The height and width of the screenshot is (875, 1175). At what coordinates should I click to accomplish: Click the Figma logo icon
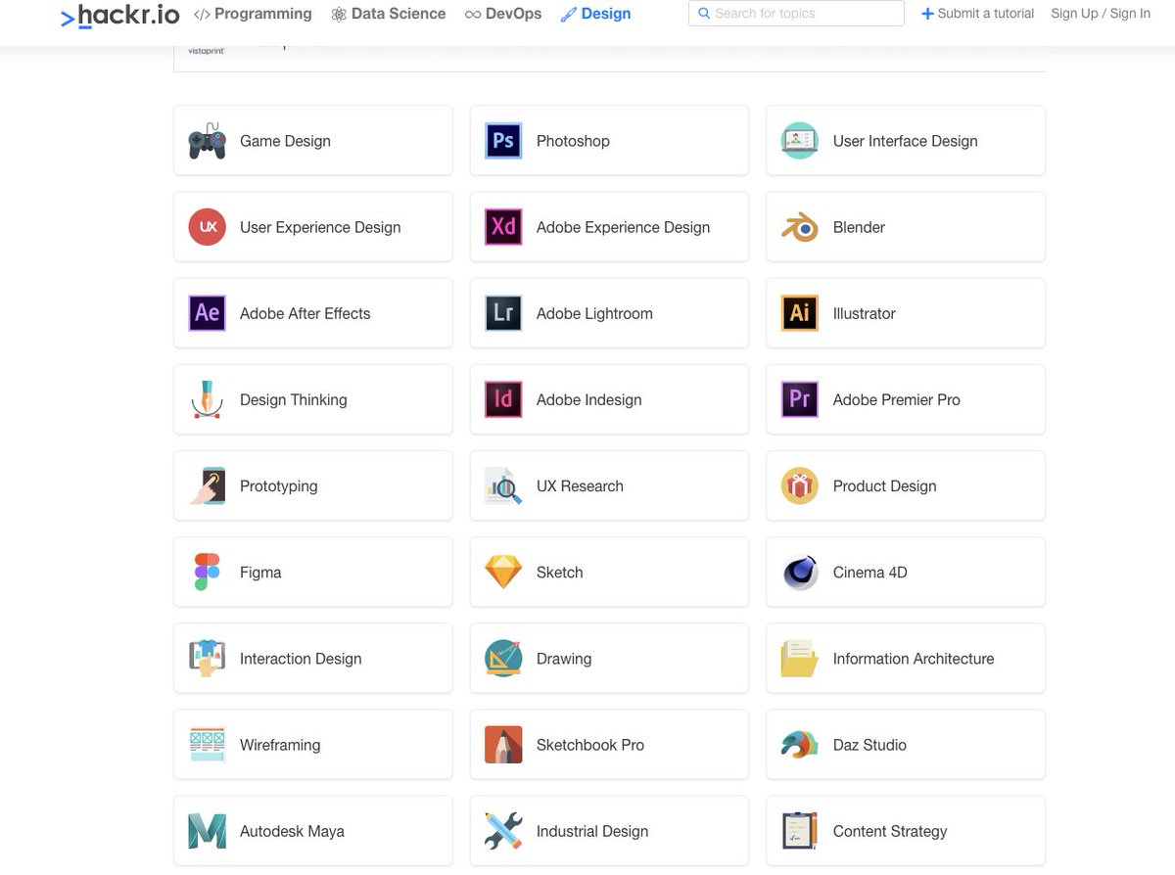(x=208, y=572)
